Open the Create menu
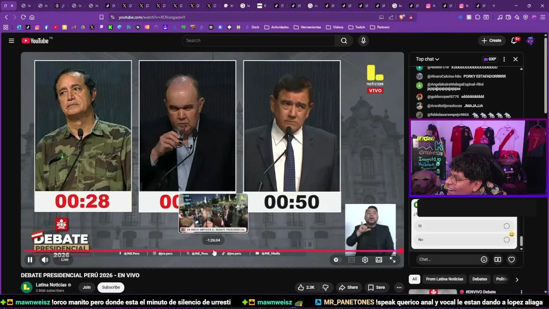Image resolution: width=549 pixels, height=309 pixels. point(492,40)
